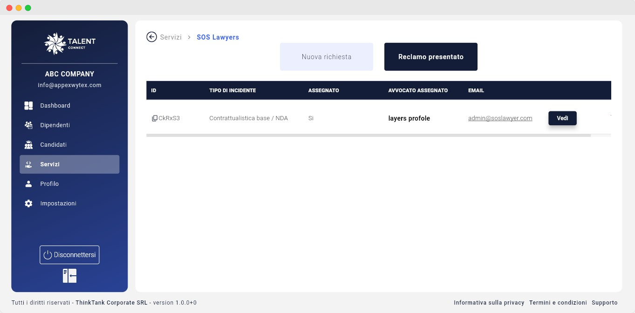635x313 pixels.
Task: Open the admin@soslawyer.com email link
Action: 500,118
